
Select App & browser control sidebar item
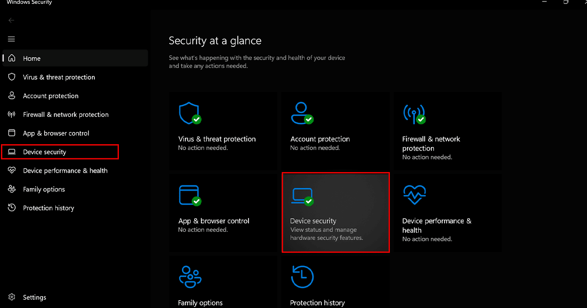pos(56,133)
